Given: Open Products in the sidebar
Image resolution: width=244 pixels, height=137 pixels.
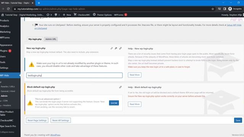Looking at the screenshot, I should (5, 21).
